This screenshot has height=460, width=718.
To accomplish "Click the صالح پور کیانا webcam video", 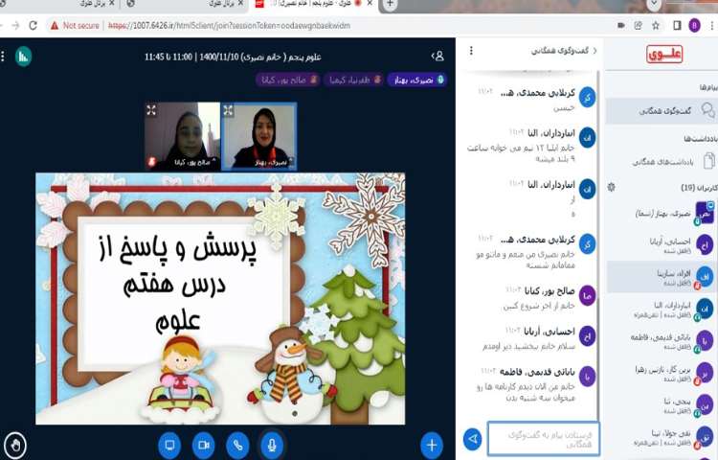I will pyautogui.click(x=183, y=136).
